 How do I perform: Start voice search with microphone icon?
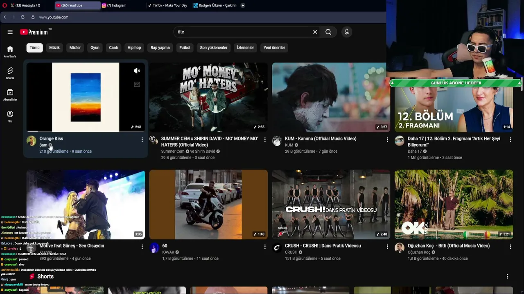pyautogui.click(x=347, y=32)
